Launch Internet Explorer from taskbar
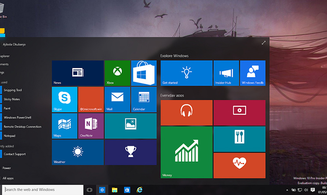This screenshot has width=327, height=195. point(139,190)
